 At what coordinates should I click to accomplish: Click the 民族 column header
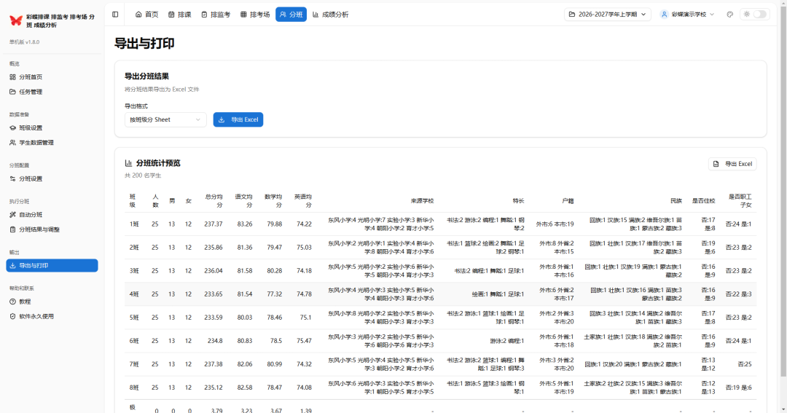tap(676, 201)
